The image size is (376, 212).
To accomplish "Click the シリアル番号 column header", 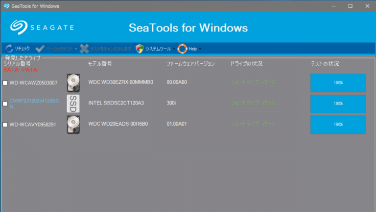I will click(x=17, y=64).
